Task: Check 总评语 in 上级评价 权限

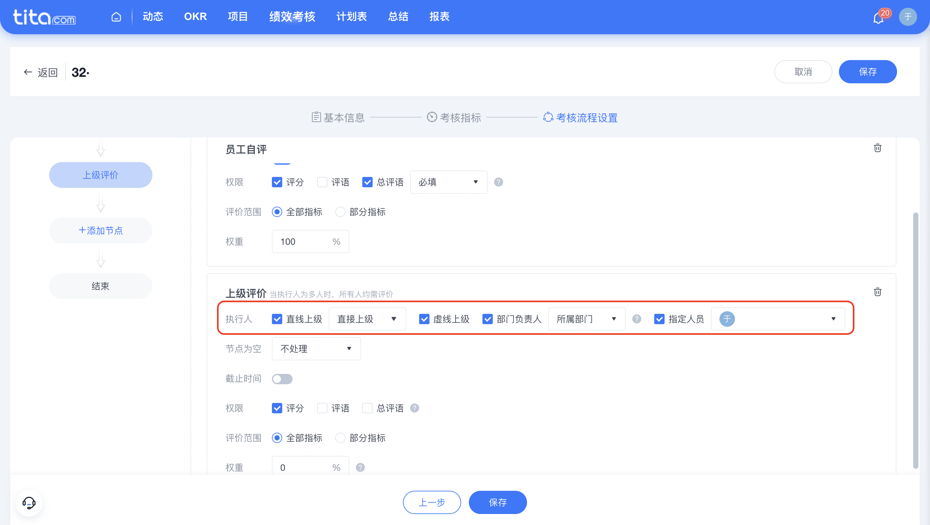Action: (367, 408)
